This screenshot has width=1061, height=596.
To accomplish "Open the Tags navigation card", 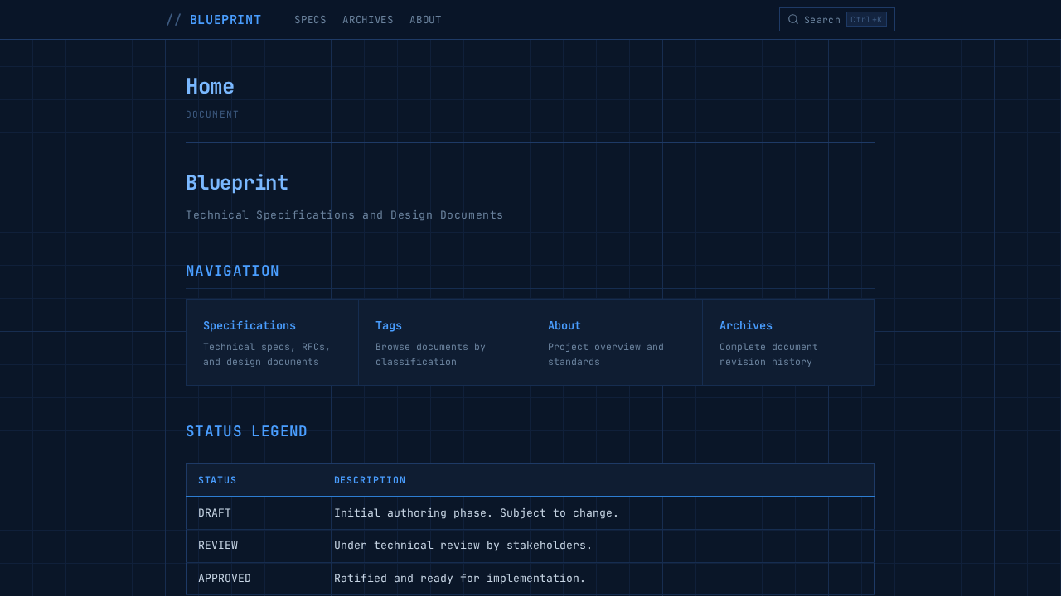I will (x=444, y=342).
